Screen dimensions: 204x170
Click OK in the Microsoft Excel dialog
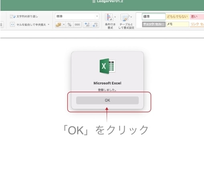[x=107, y=100]
